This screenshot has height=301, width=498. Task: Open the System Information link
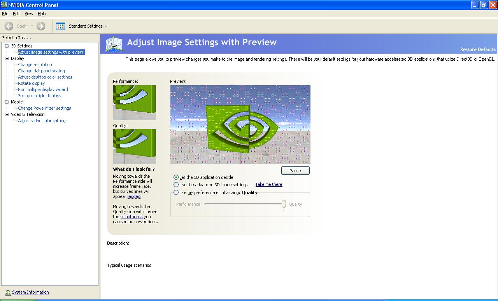30,292
